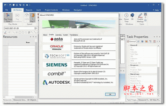The image size is (166, 106).
Task: Switch to the Resources bottom tab
Action: [7, 100]
